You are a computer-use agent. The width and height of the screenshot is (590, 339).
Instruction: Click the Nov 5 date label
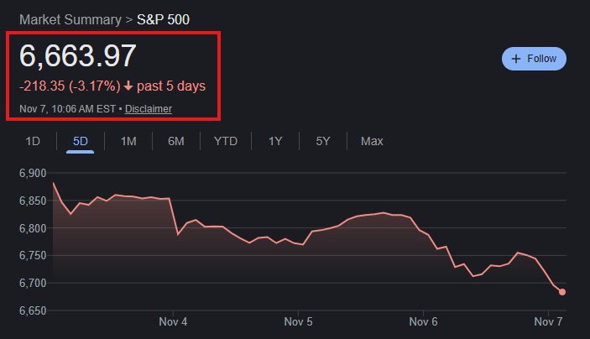(298, 321)
